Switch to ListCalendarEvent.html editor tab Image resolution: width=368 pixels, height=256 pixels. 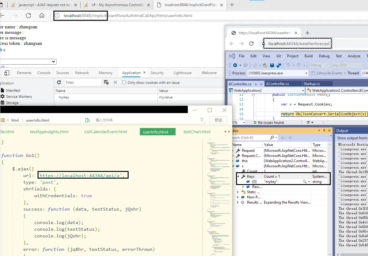point(106,132)
